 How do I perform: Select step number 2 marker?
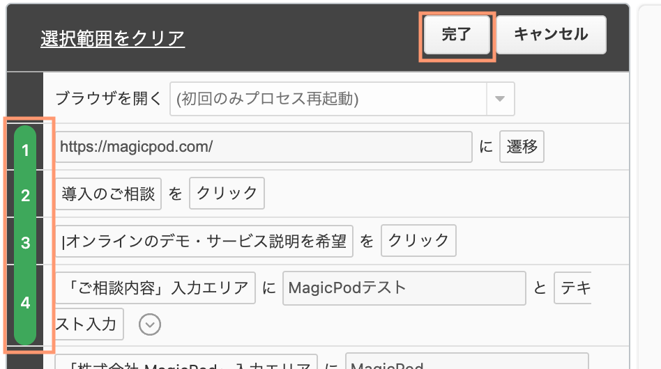pyautogui.click(x=26, y=196)
